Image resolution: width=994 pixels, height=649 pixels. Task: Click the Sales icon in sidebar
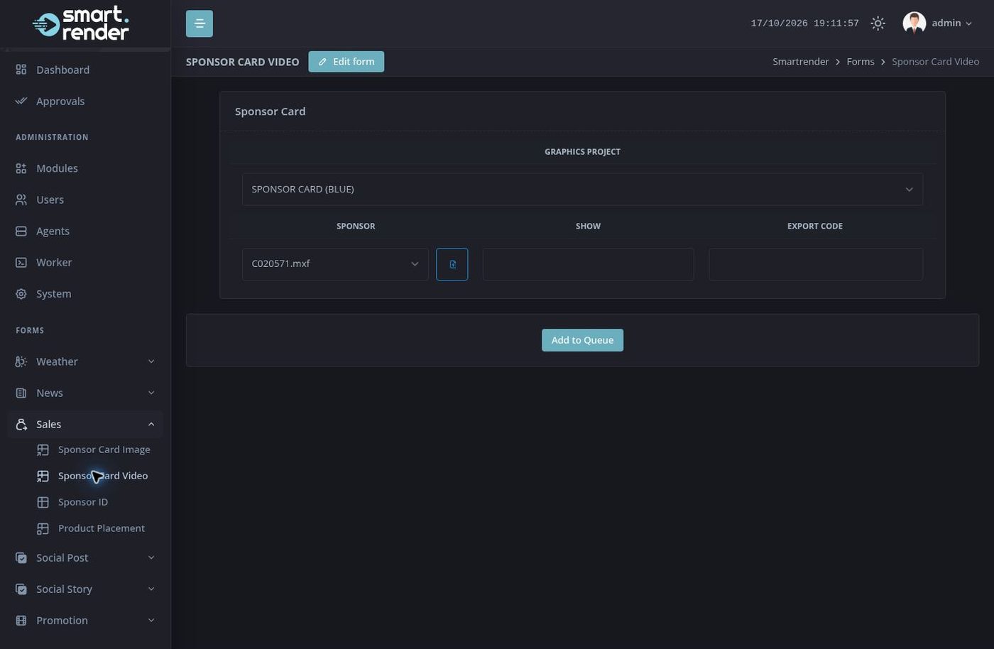coord(21,424)
